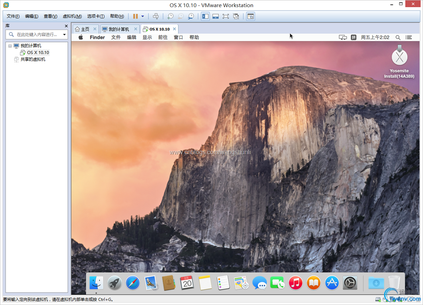The image size is (423, 305).
Task: Open Safari in the Dock
Action: tap(133, 283)
